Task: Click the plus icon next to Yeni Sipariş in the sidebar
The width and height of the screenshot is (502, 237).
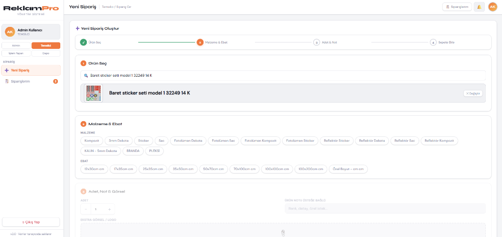Action: coord(7,70)
